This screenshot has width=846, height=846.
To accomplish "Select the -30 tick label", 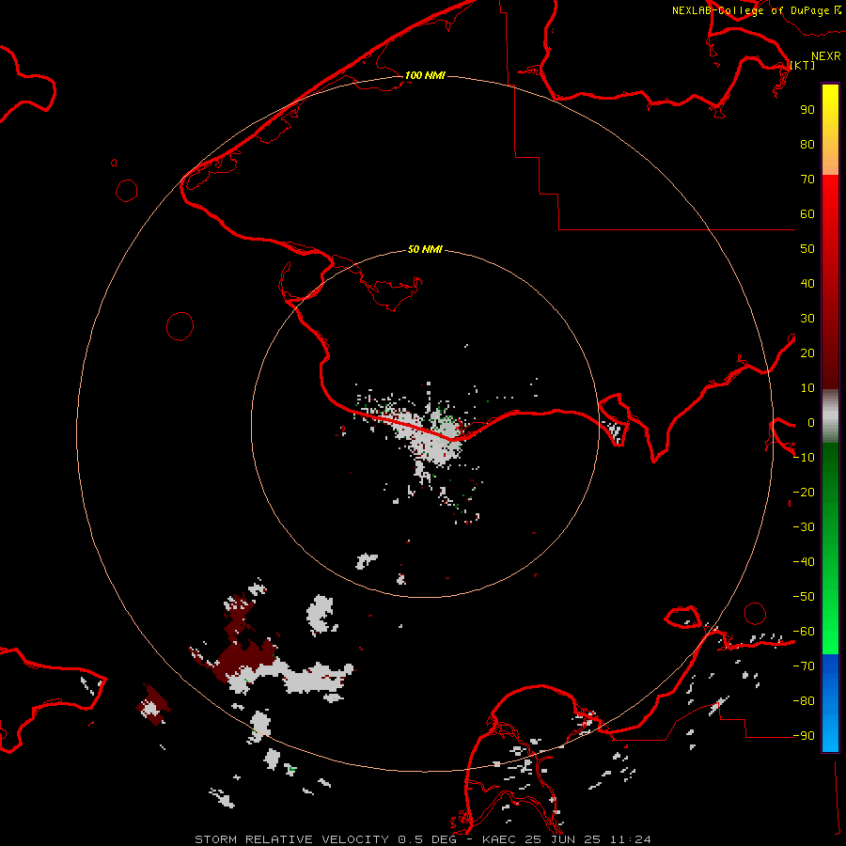I will [804, 527].
